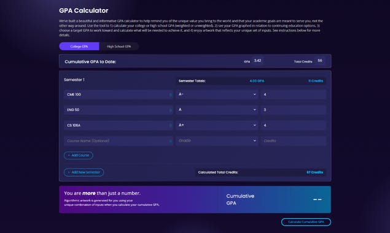Click the empty Course Name (Optional) field
390x233 pixels.
(x=118, y=140)
